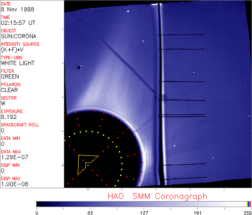Select the 0 under DATA MIN
The height and width of the screenshot is (215, 252).
pyautogui.click(x=3, y=144)
